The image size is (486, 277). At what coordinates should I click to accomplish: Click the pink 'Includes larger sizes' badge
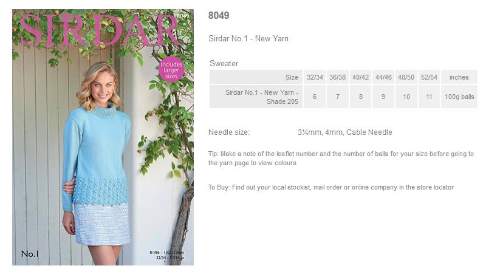pyautogui.click(x=171, y=69)
